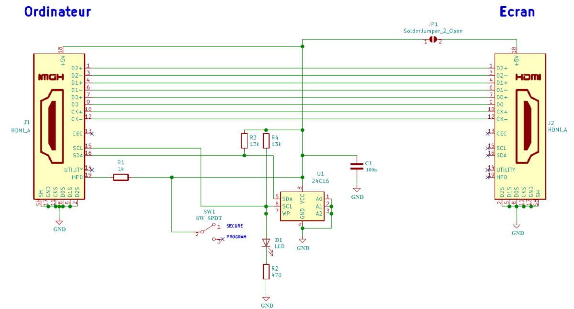
Task: Select the C1 100n capacitor symbol
Action: [356, 166]
